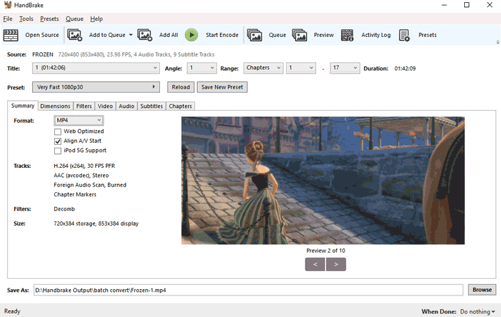Expand the Format MP4 dropdown
The height and width of the screenshot is (317, 501).
click(x=79, y=121)
